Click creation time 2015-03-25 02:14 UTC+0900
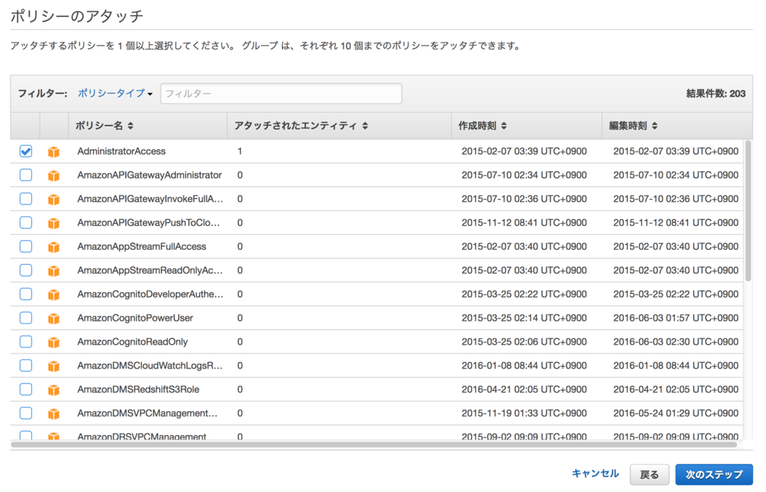 524,318
